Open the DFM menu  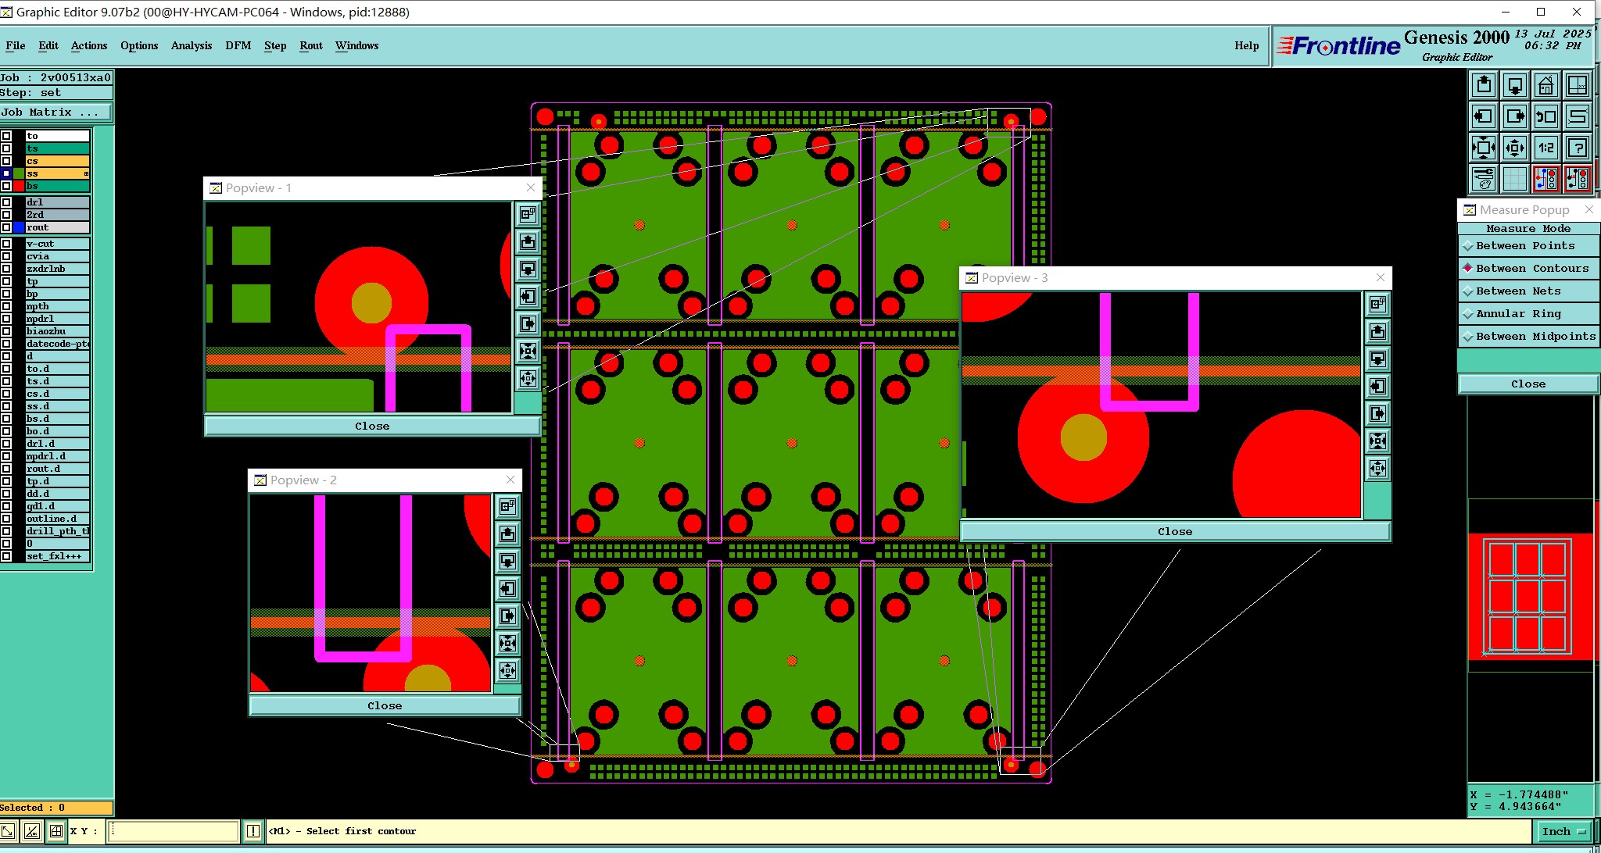click(238, 45)
